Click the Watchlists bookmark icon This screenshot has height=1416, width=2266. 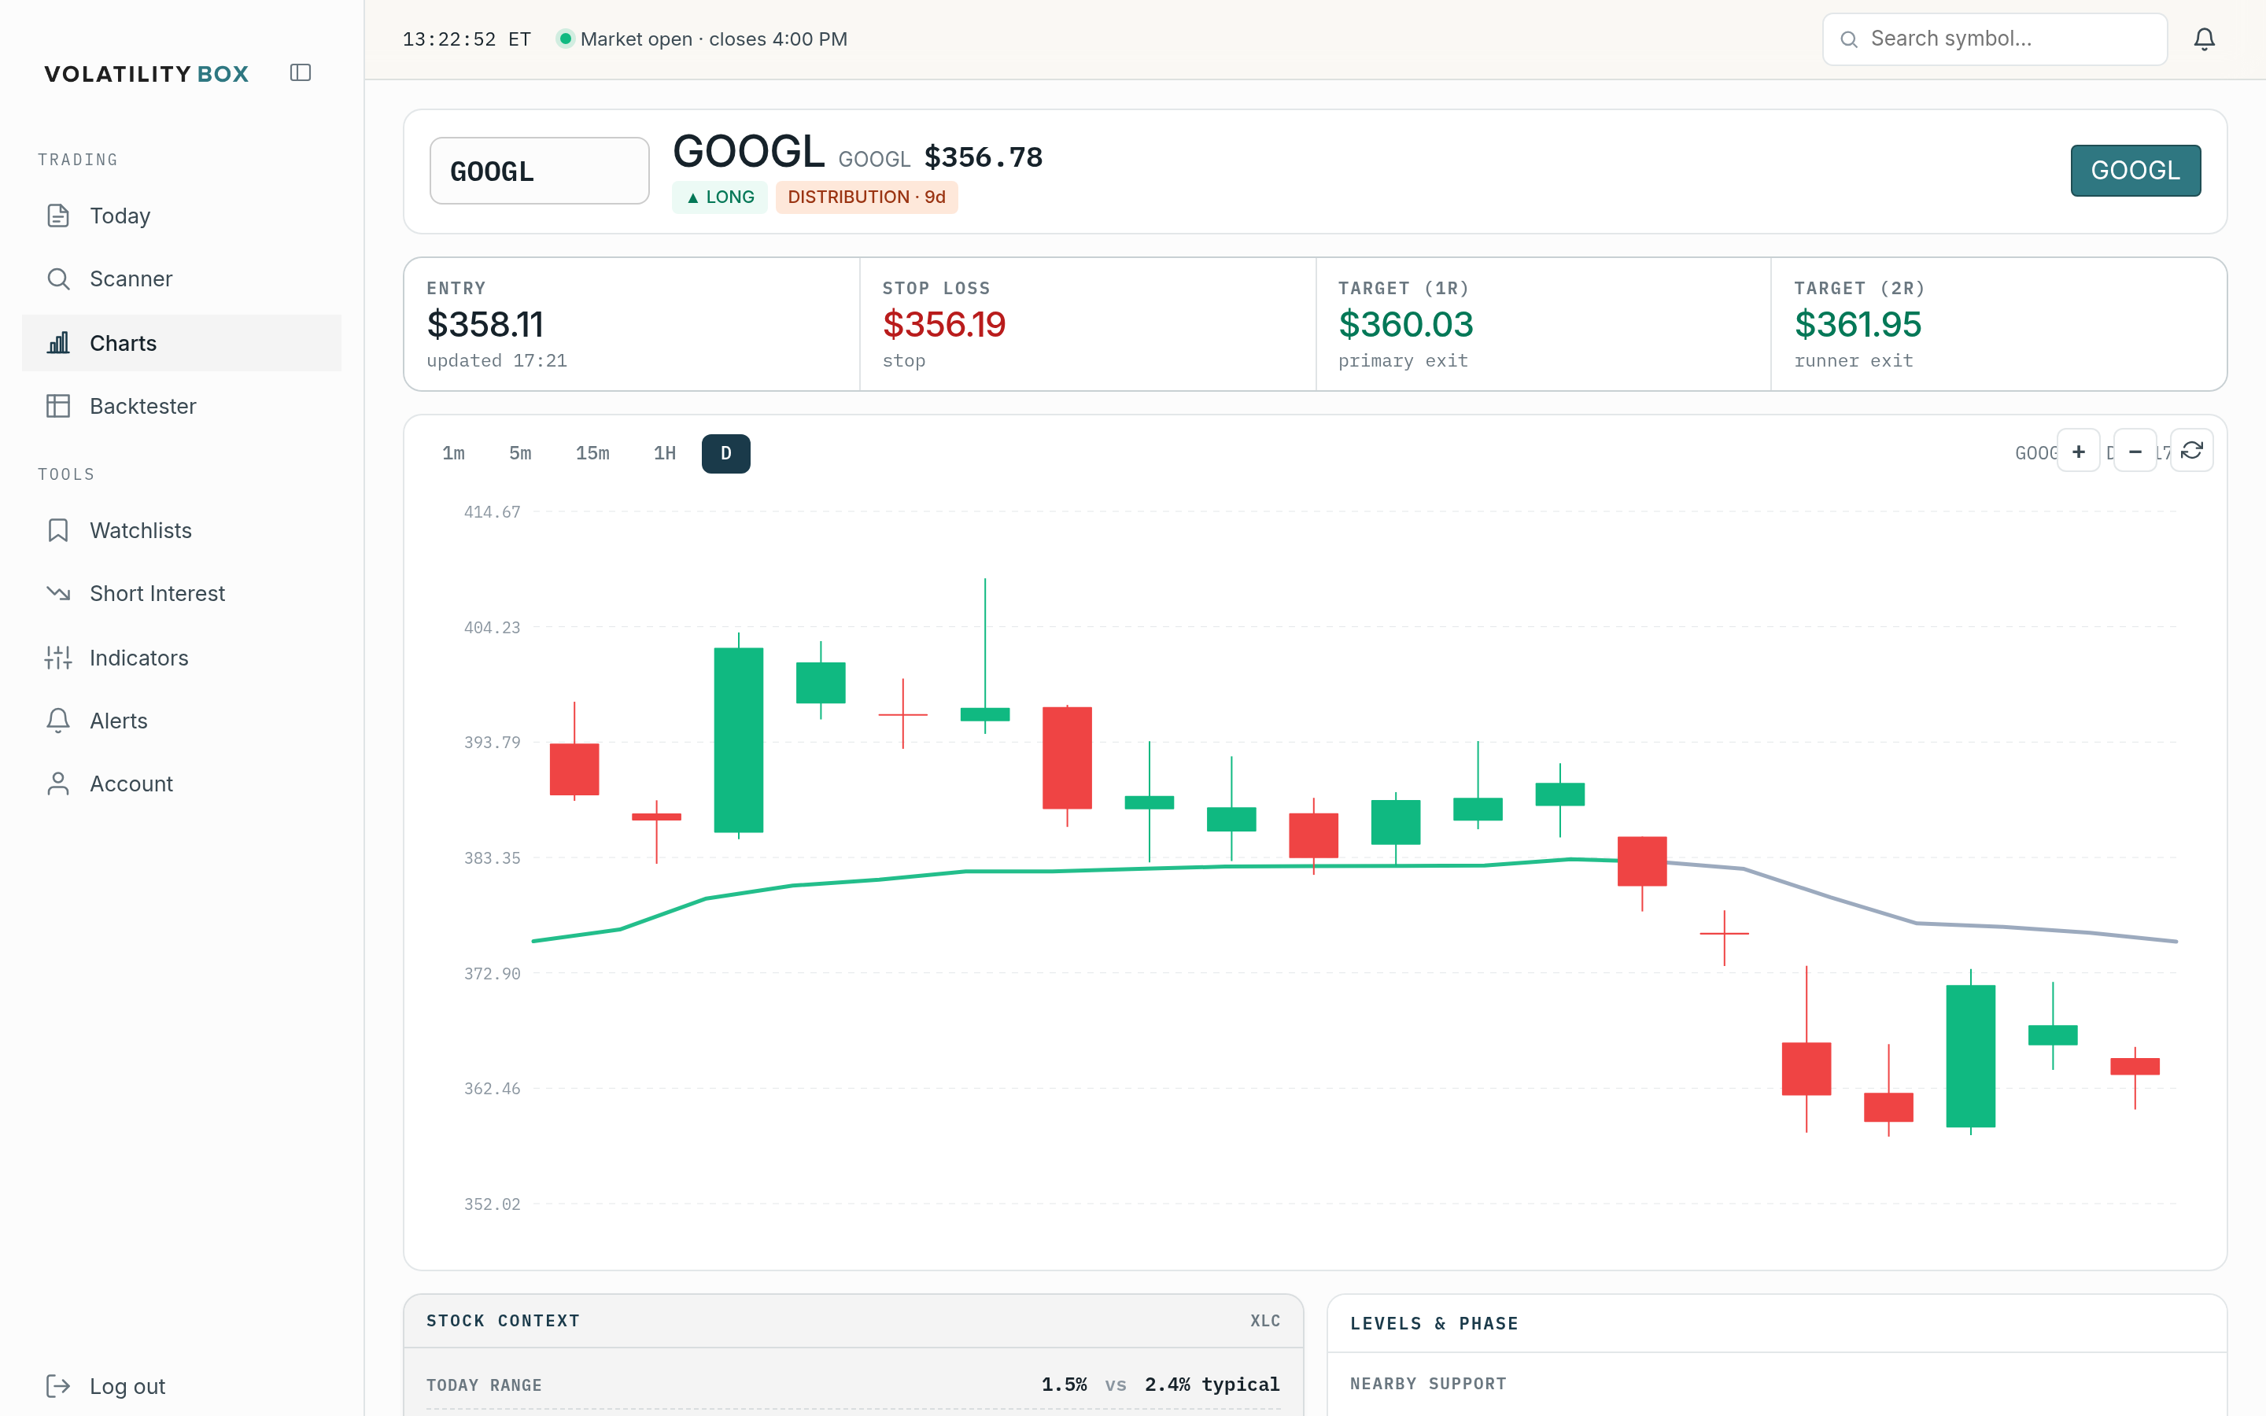(x=58, y=530)
